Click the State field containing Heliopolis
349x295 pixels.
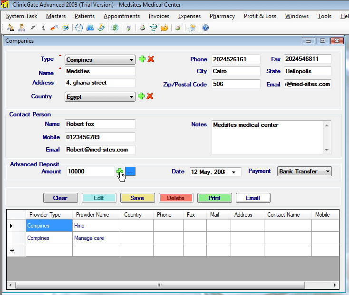[307, 71]
